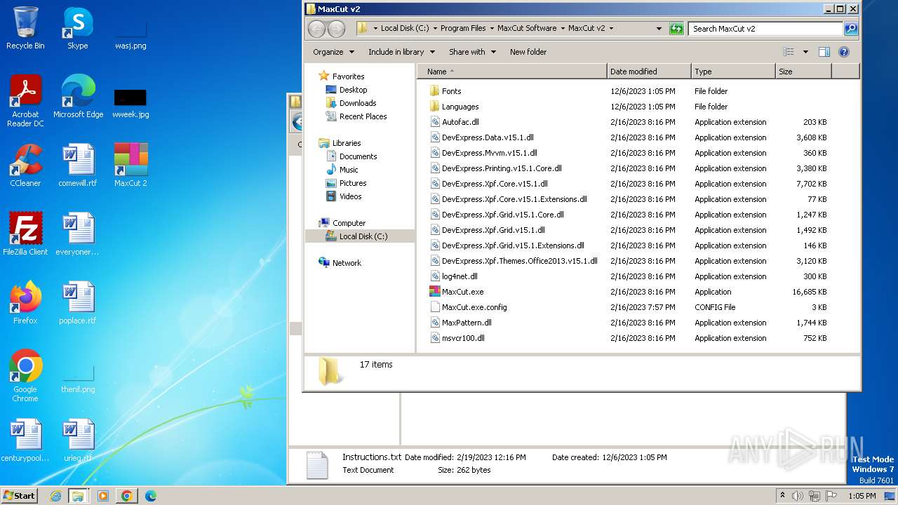Viewport: 898px width, 505px height.
Task: Select the Fonts folder
Action: point(451,91)
